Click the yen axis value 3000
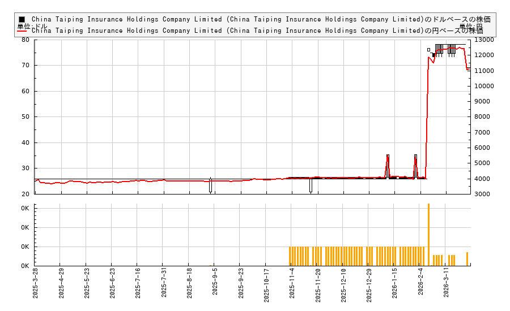Viewport: 510px width, 311px height. [x=482, y=194]
